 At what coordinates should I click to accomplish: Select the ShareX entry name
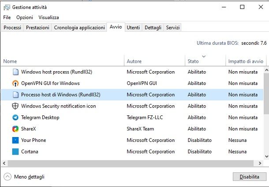(x=29, y=129)
